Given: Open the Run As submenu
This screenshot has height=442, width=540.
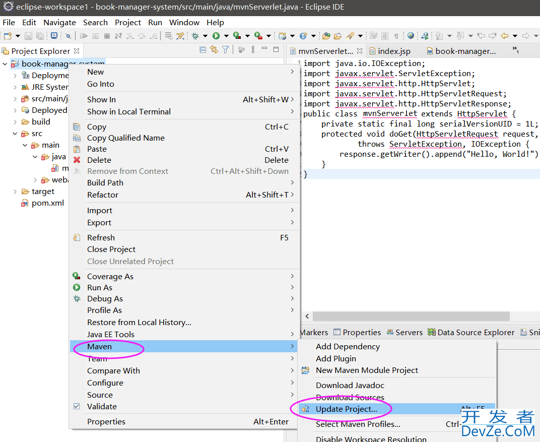Looking at the screenshot, I should pyautogui.click(x=183, y=288).
